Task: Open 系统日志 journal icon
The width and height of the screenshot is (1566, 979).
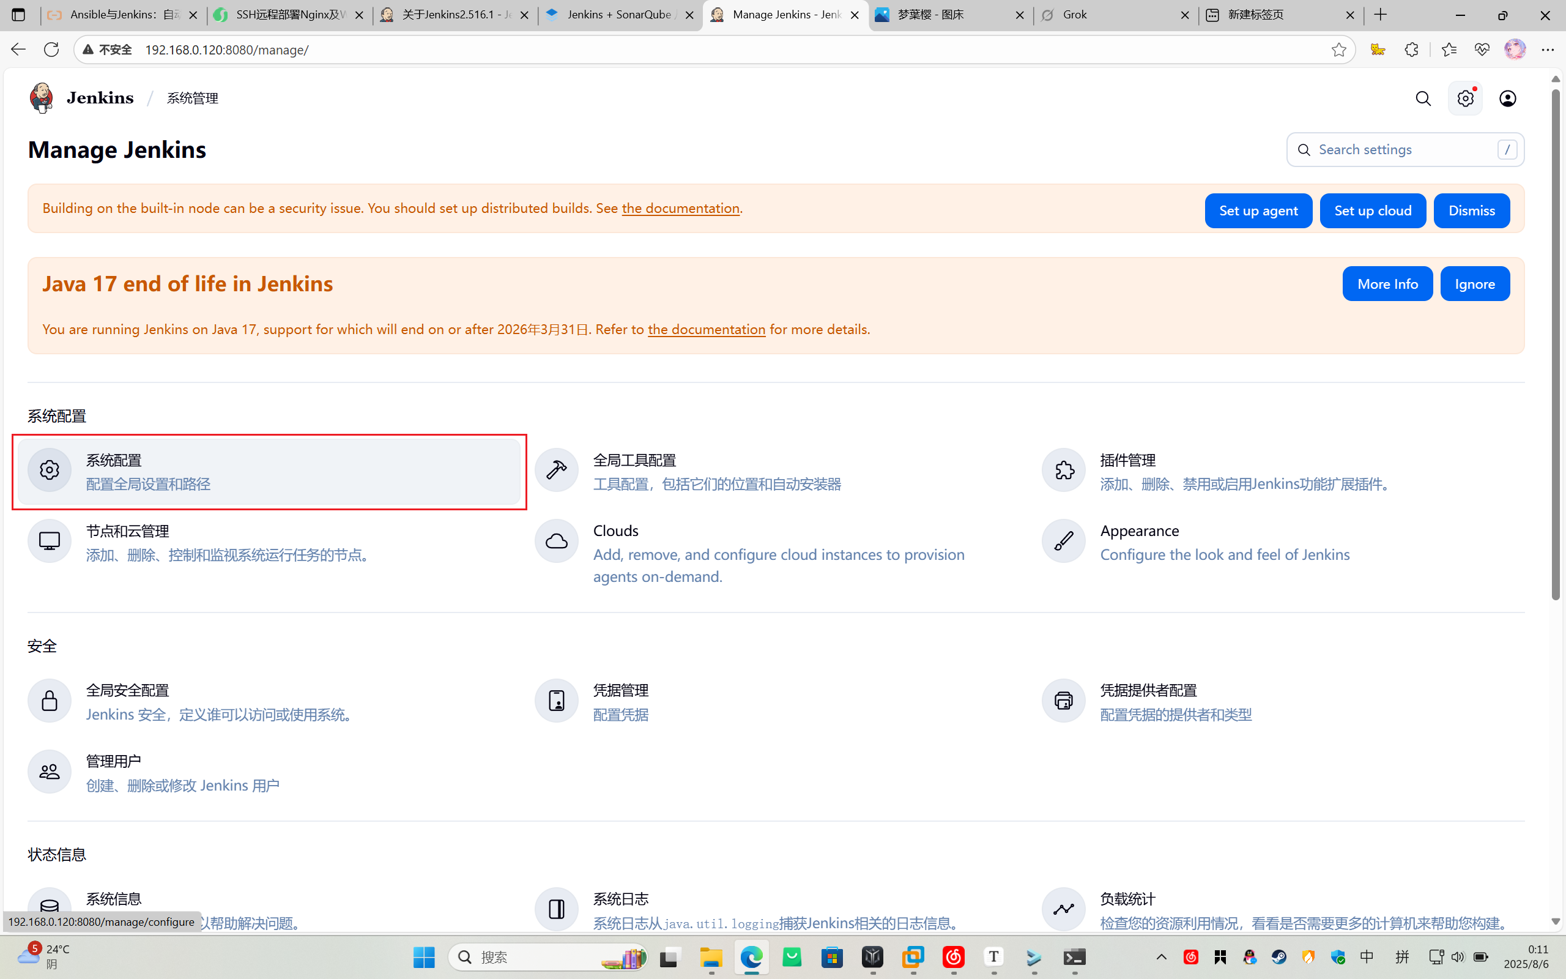Action: tap(557, 909)
